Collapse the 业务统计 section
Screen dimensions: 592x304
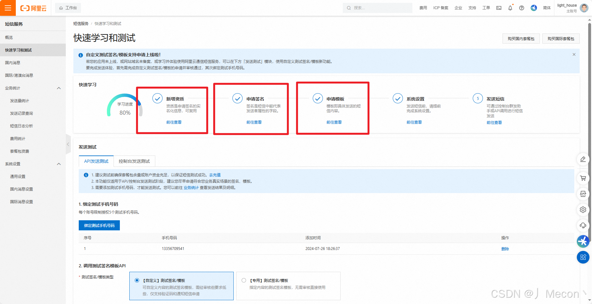point(59,88)
